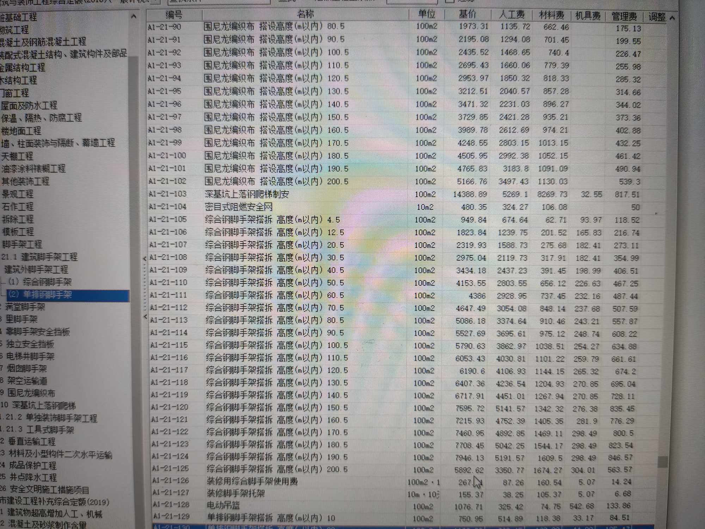Viewport: 705px width, 529px height.
Task: Select (1) 综合钢脚手架 item
Action: 40,282
